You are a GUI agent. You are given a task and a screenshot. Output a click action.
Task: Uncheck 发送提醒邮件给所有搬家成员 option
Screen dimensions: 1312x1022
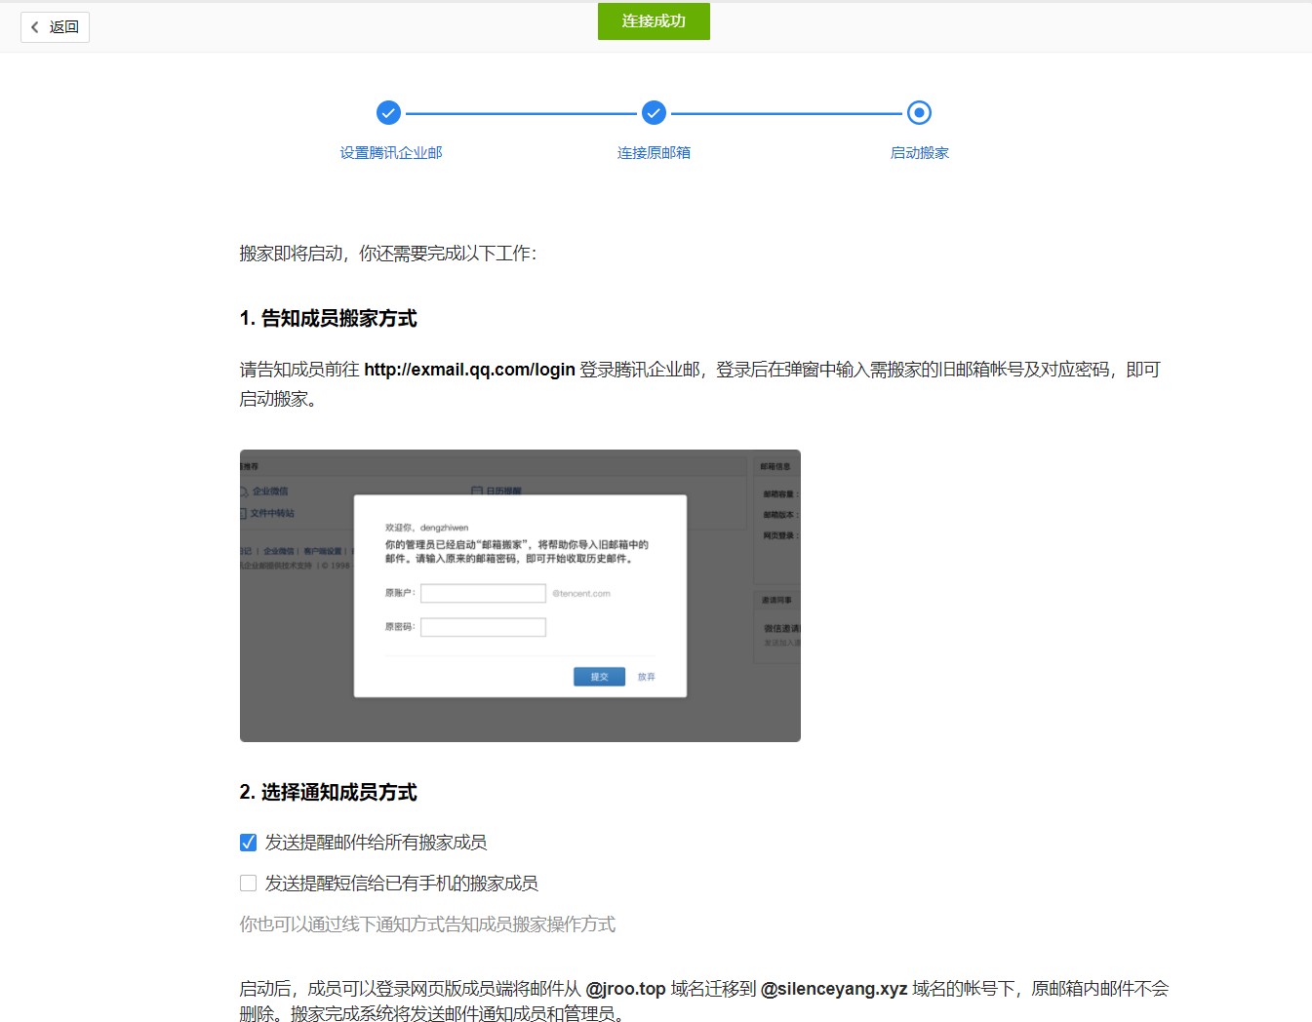click(249, 843)
